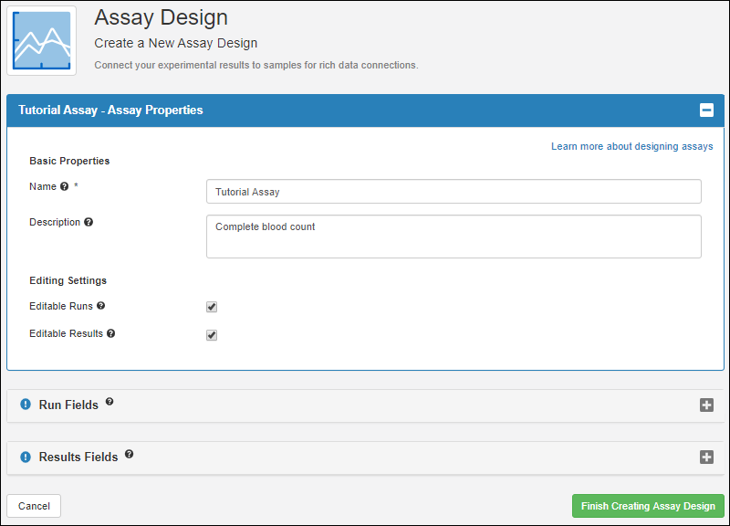This screenshot has width=730, height=526.
Task: Click the Assay Design chart logo icon
Action: click(x=42, y=40)
